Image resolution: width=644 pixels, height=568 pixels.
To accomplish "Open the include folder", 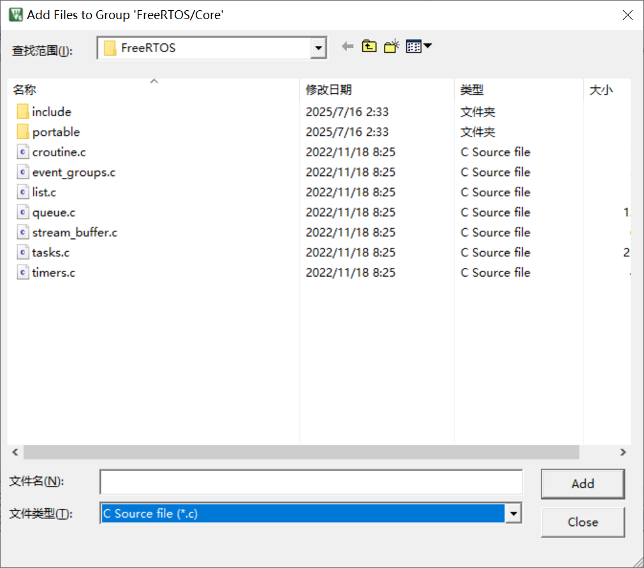I will tap(51, 112).
